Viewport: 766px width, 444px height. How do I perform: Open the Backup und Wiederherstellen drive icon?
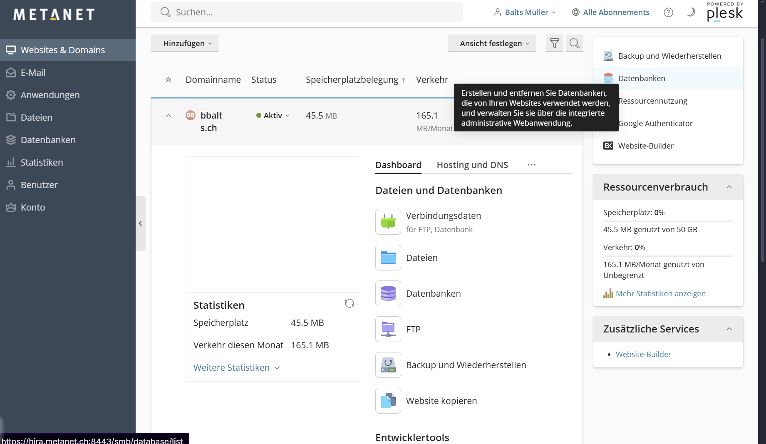tap(388, 365)
